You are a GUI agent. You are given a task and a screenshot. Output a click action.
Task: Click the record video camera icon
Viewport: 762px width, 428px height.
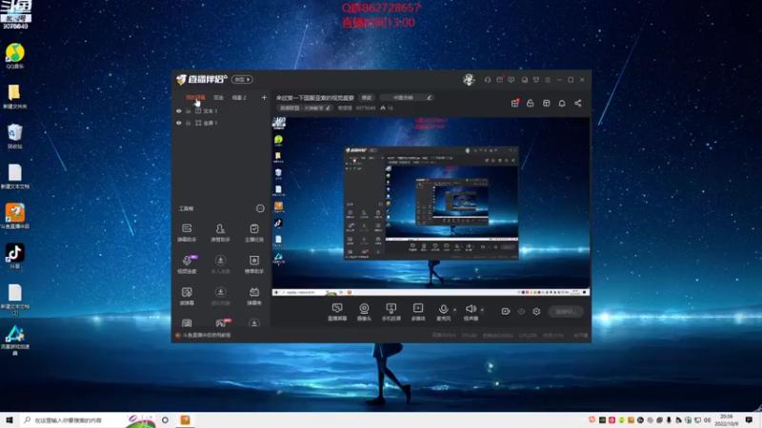click(506, 312)
